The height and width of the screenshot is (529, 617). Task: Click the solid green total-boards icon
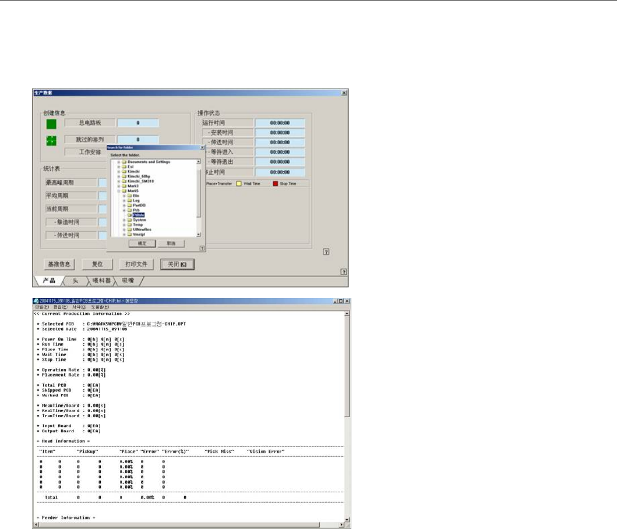coord(51,124)
